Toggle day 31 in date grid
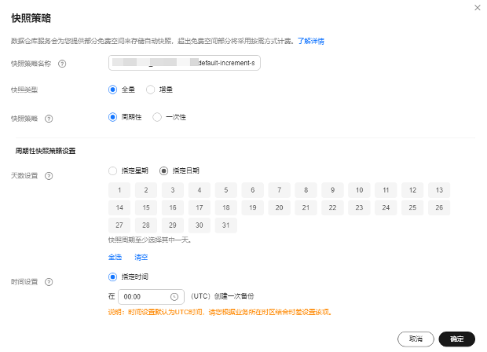This screenshot has width=487, height=352. tap(226, 225)
